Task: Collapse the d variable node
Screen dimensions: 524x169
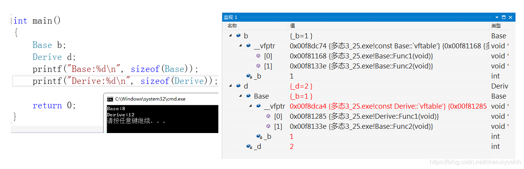Action: pyautogui.click(x=231, y=86)
